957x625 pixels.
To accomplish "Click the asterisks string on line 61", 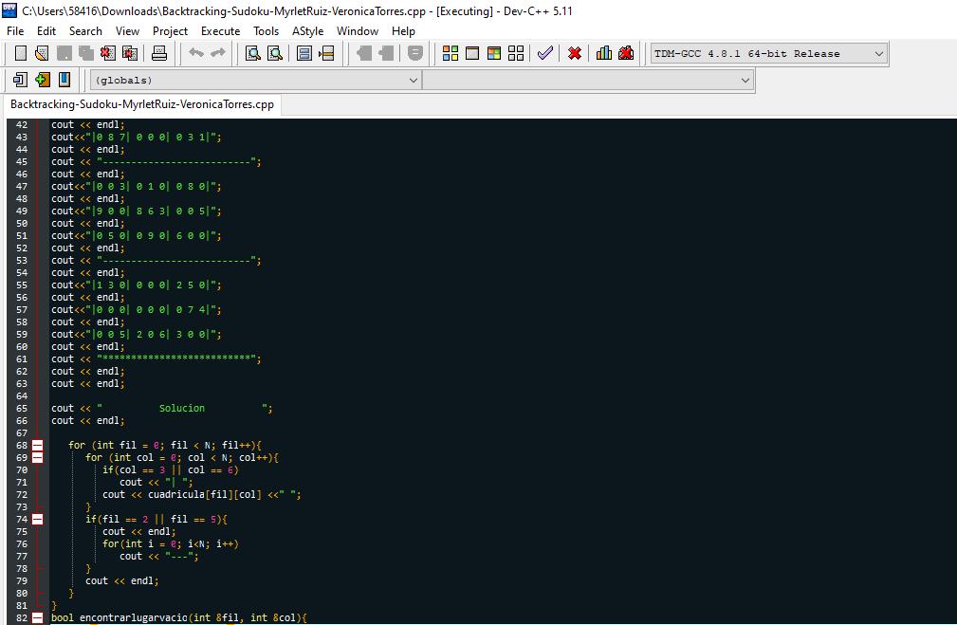I will (x=176, y=358).
